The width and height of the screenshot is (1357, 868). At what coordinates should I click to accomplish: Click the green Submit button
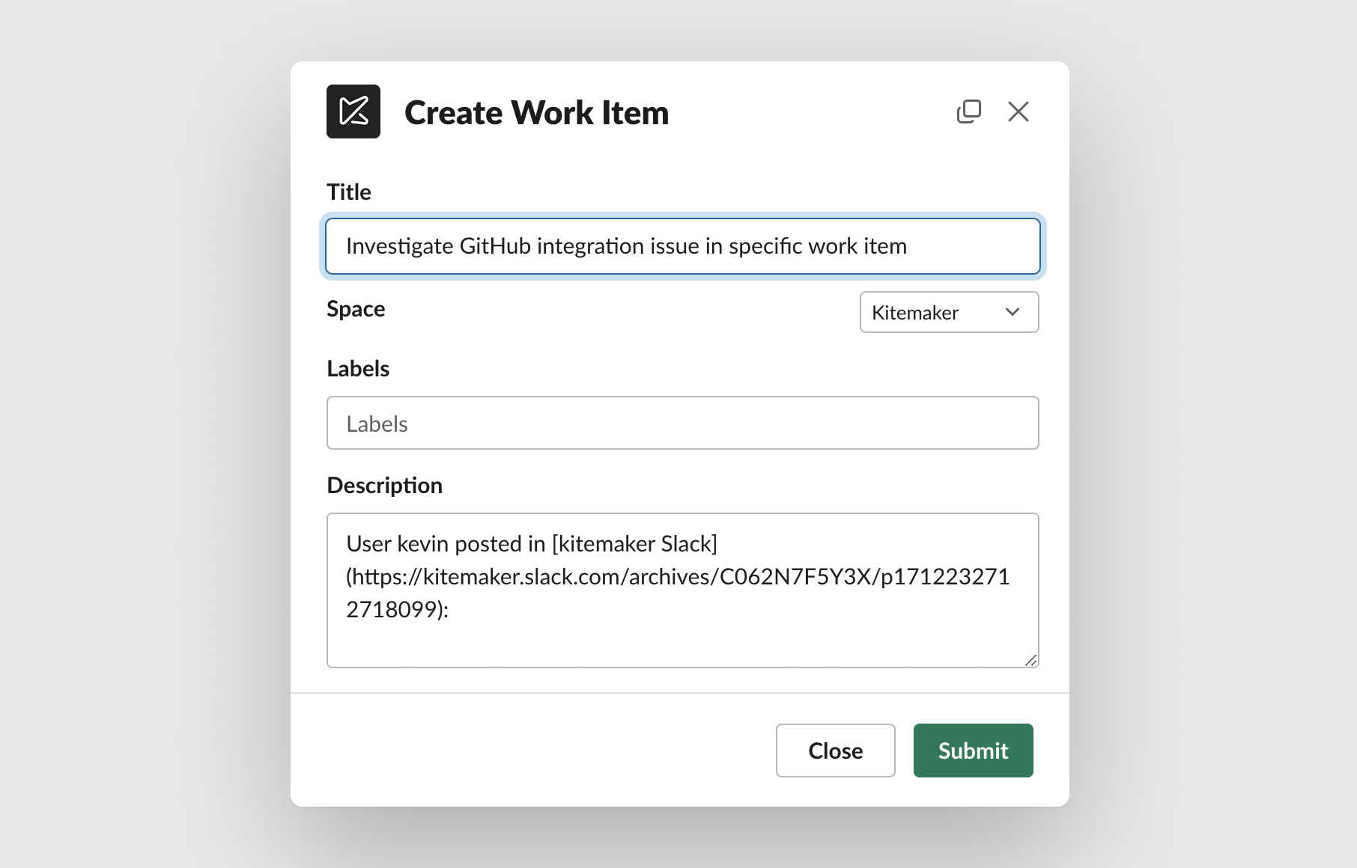(973, 751)
